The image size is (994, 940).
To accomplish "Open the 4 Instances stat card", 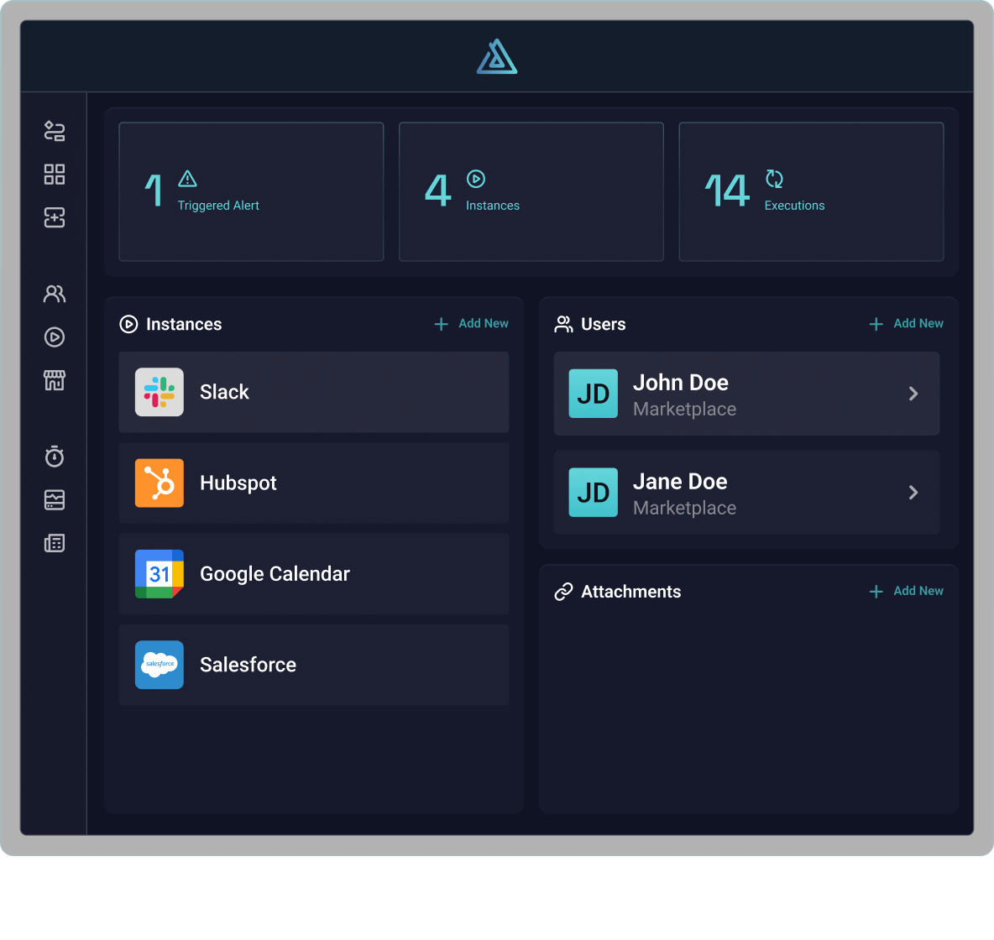I will tap(531, 192).
